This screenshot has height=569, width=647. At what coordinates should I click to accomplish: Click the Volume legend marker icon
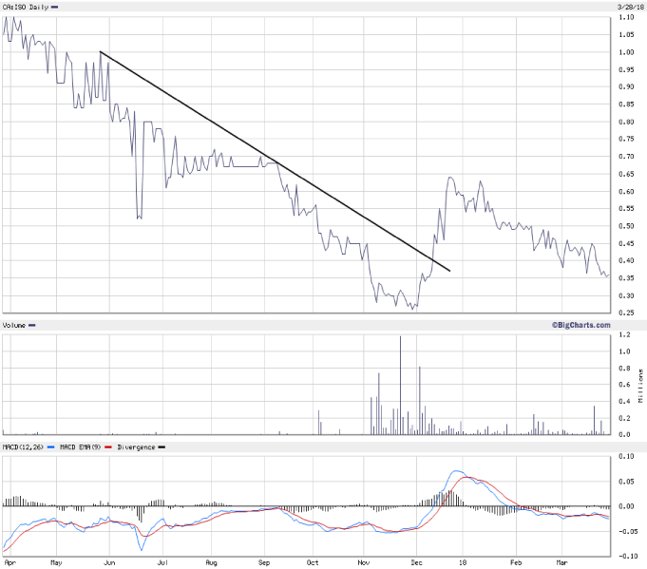32,326
